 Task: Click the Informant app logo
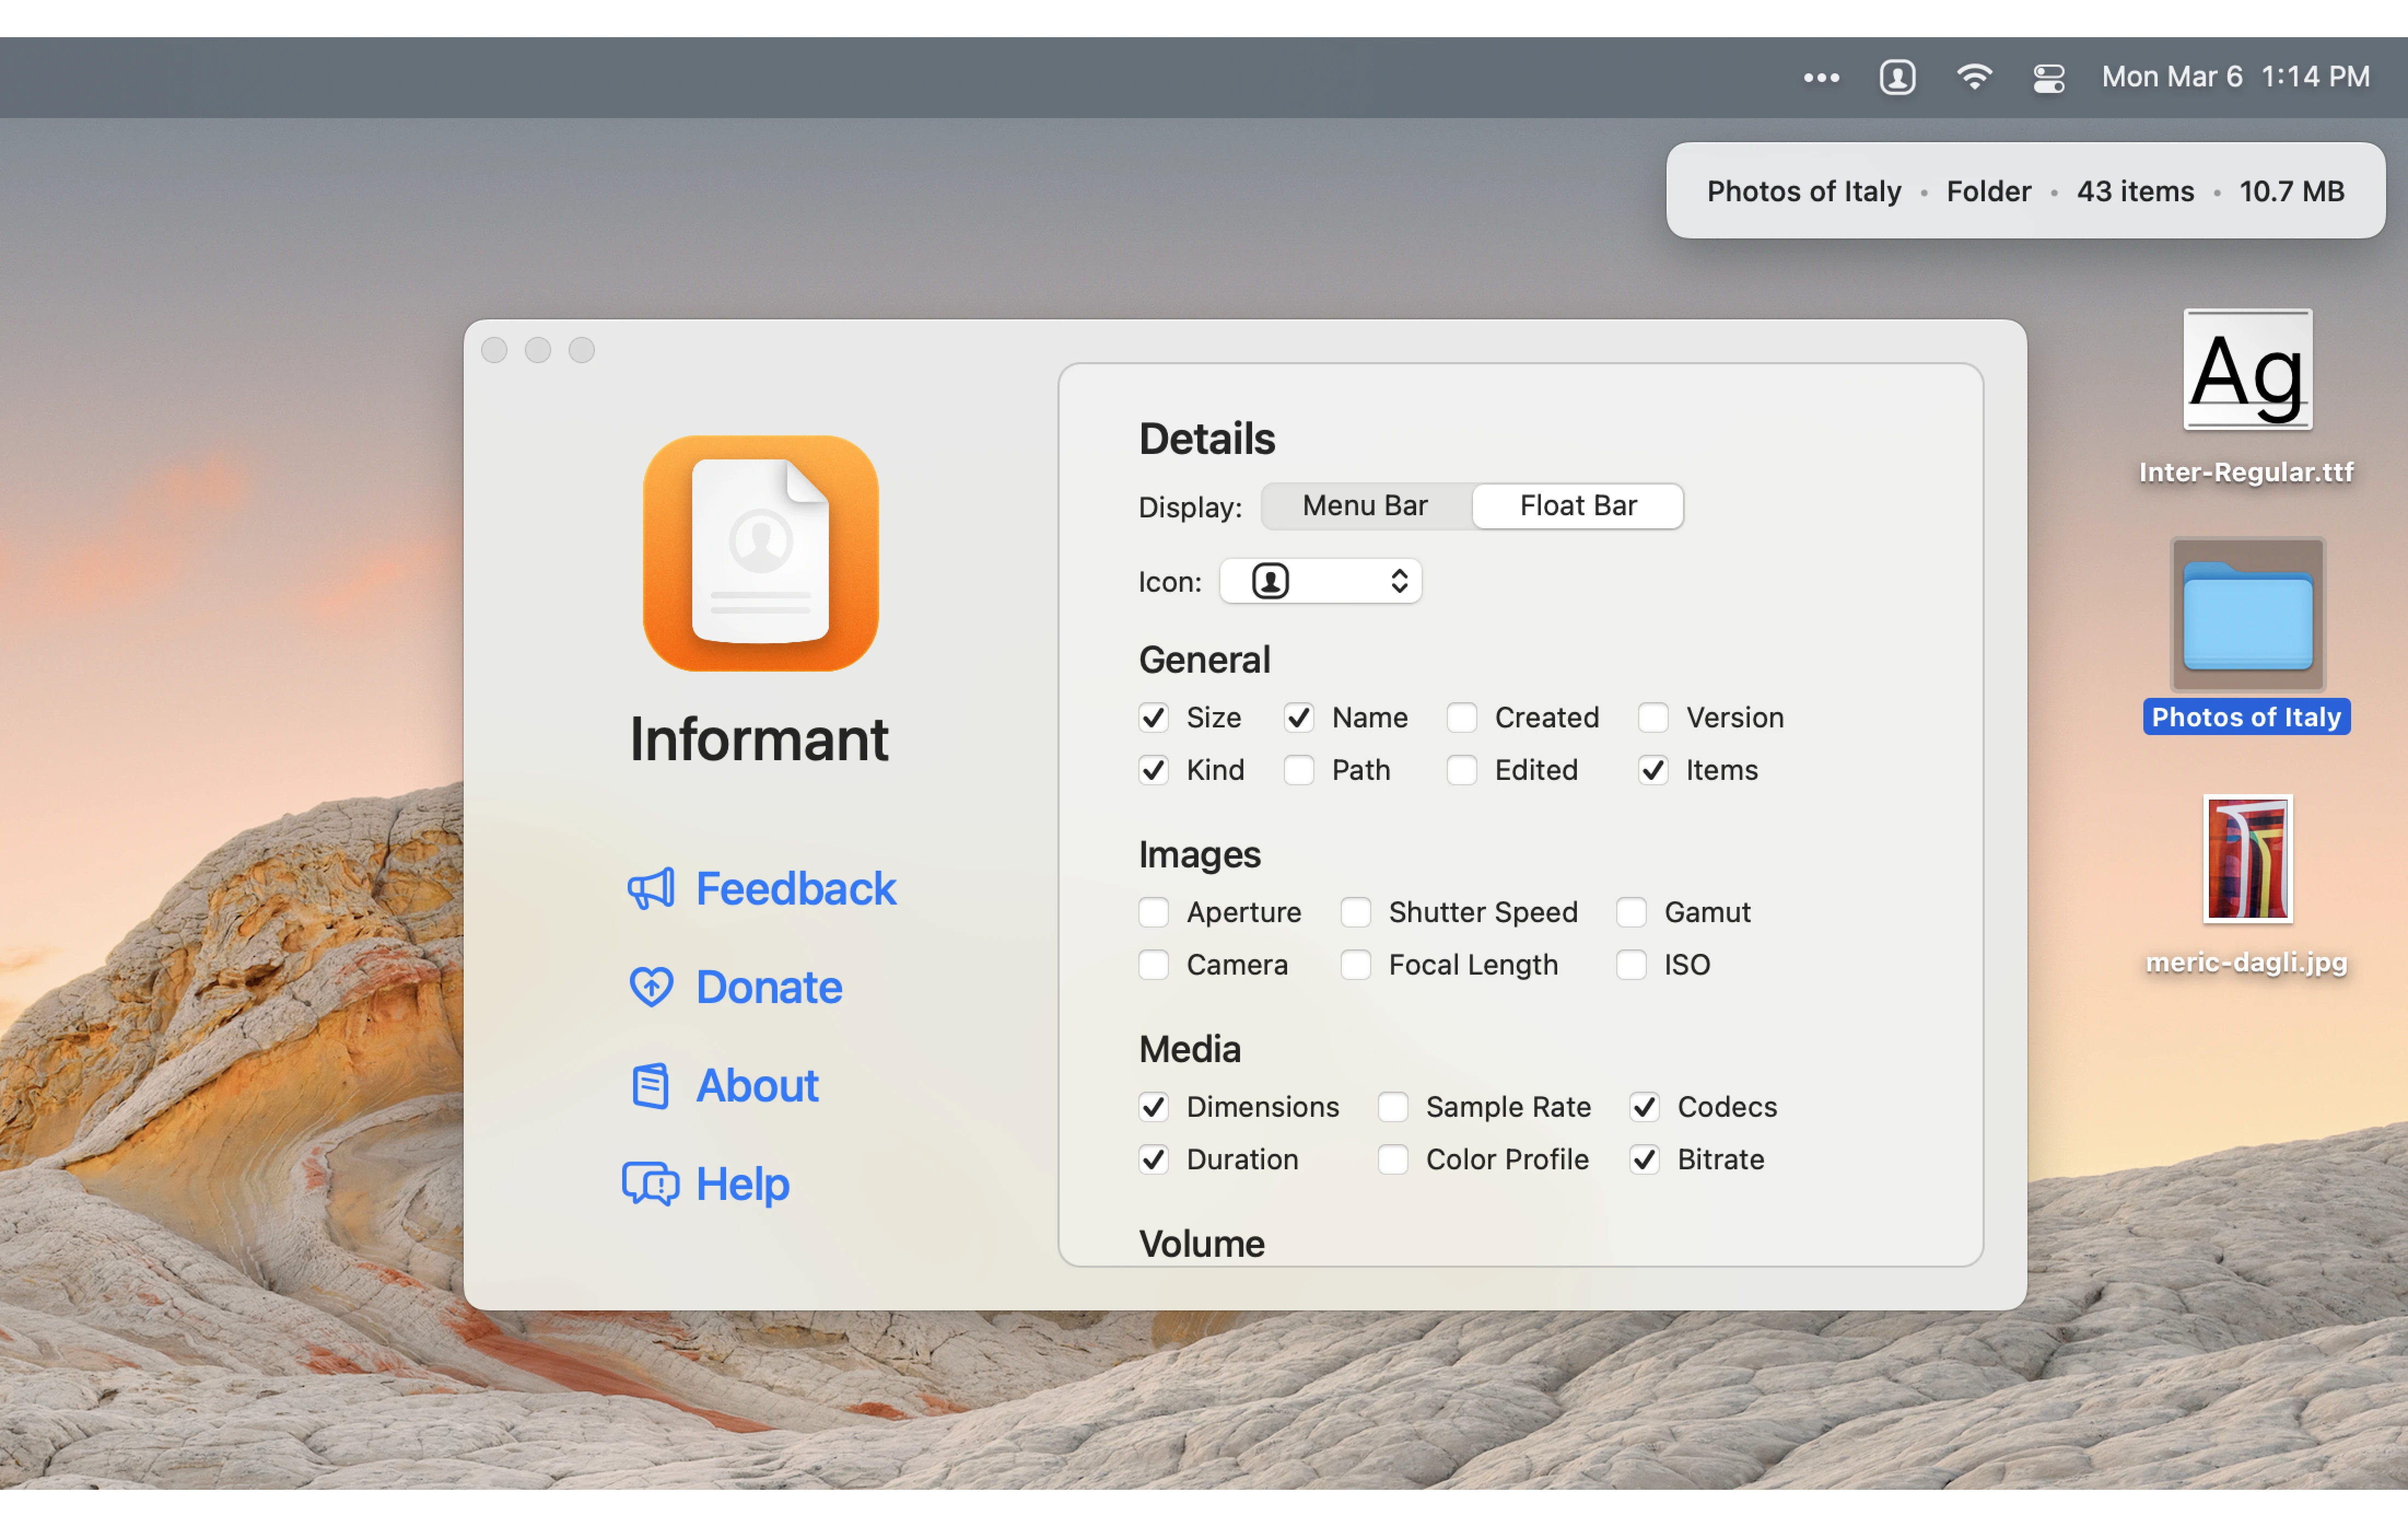tap(760, 552)
